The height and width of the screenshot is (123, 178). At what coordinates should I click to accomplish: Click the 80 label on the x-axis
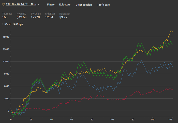coord(92,119)
